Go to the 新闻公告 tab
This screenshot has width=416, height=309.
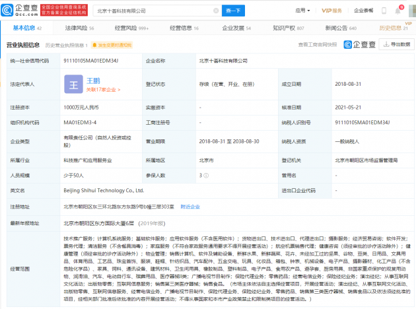point(341,28)
